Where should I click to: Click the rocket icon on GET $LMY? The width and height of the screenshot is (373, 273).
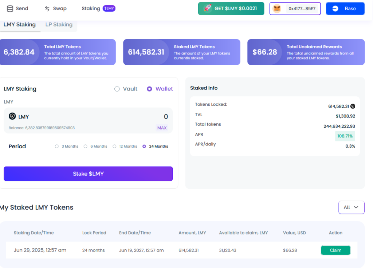tap(208, 8)
